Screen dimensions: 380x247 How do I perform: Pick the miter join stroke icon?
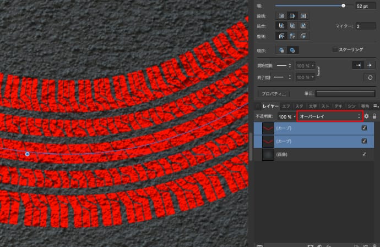[303, 26]
